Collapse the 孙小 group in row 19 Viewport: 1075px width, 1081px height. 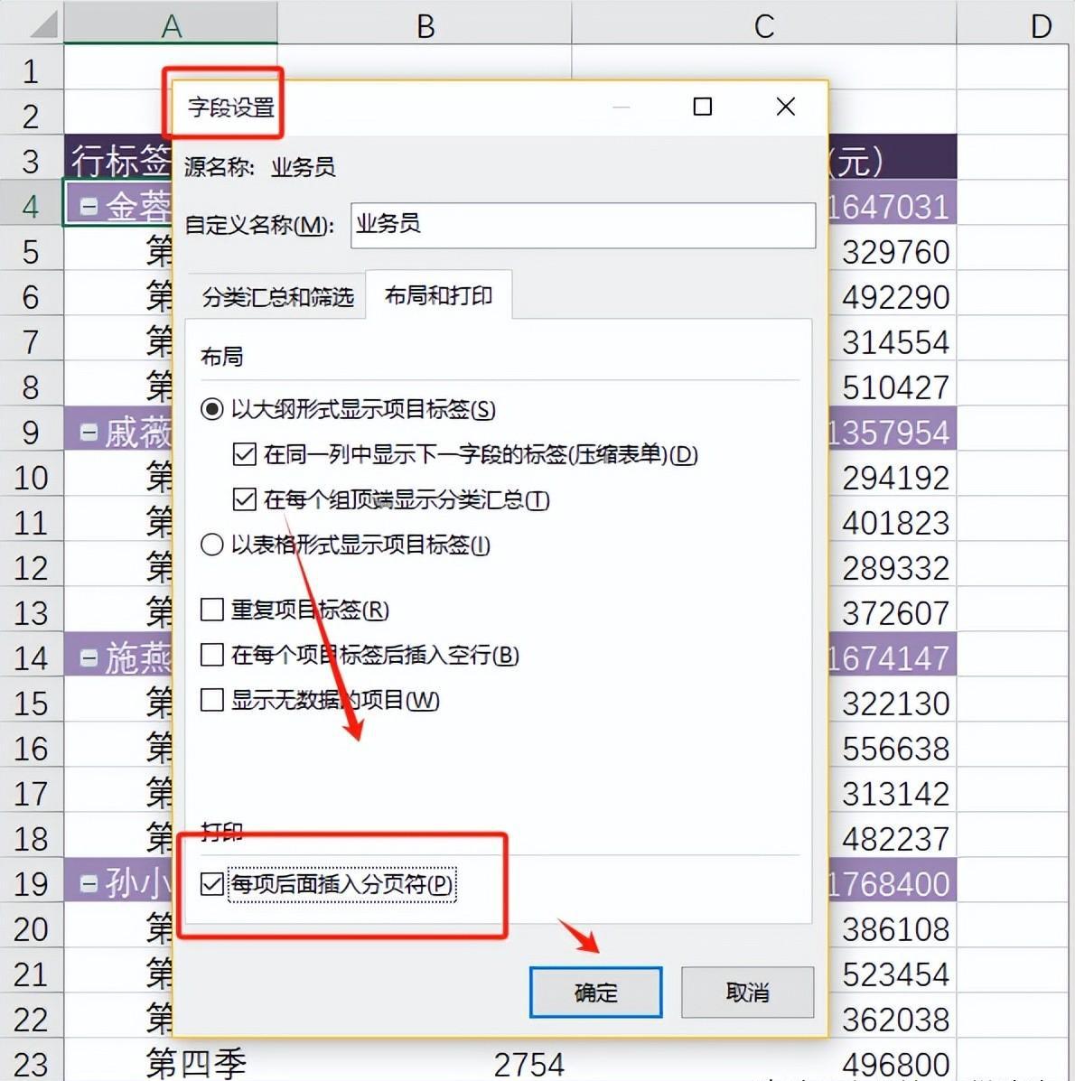tap(89, 884)
